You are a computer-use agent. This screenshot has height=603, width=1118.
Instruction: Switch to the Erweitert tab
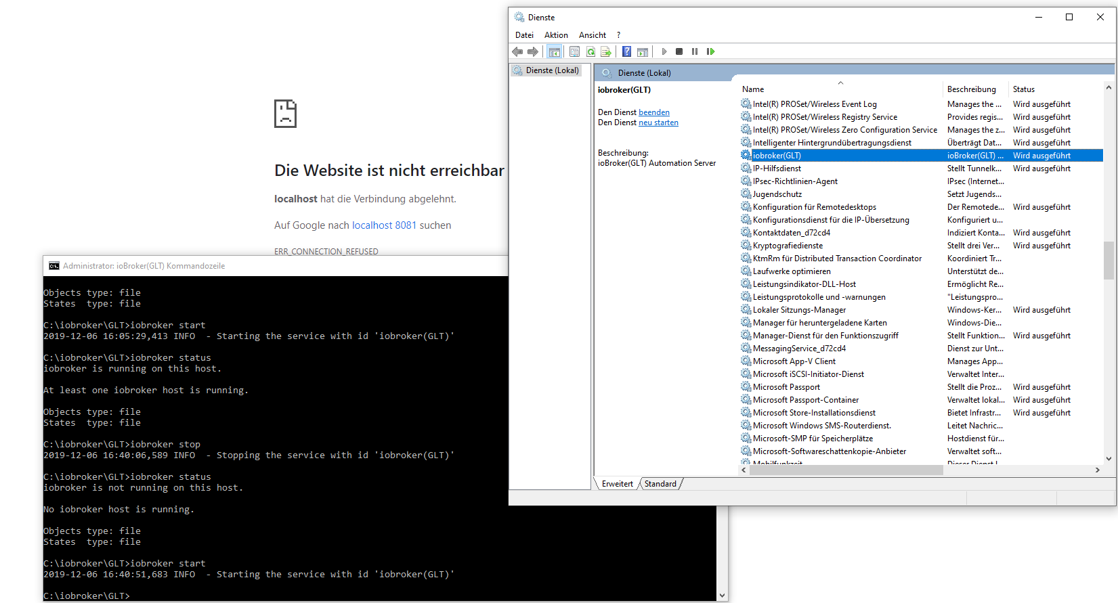(617, 484)
